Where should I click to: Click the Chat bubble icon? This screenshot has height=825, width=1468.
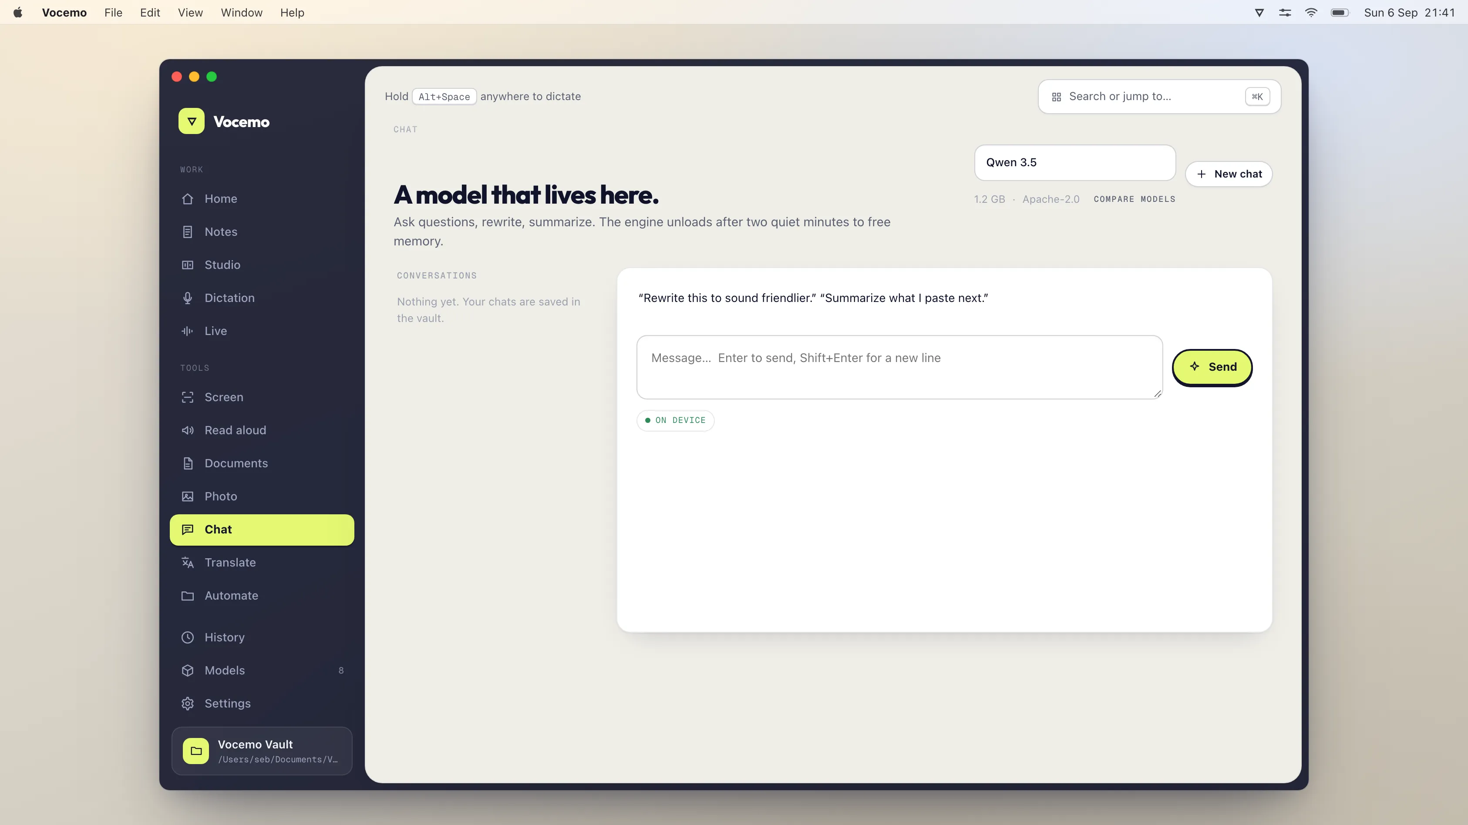tap(188, 529)
